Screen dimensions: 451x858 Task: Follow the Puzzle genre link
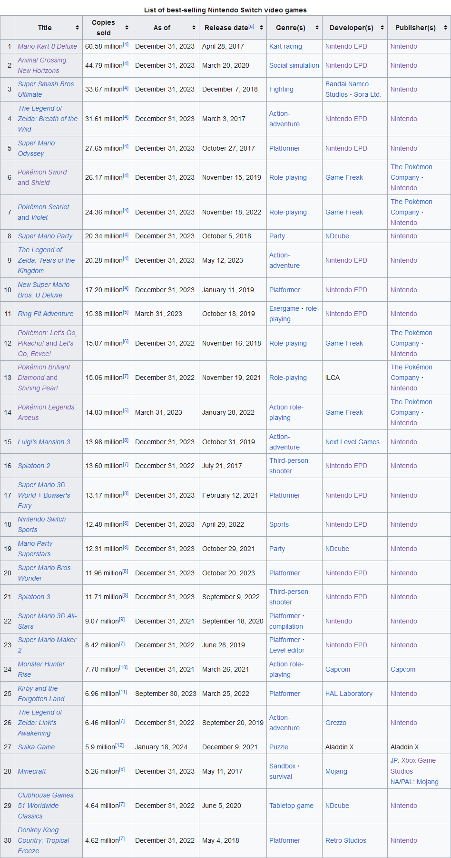[279, 747]
